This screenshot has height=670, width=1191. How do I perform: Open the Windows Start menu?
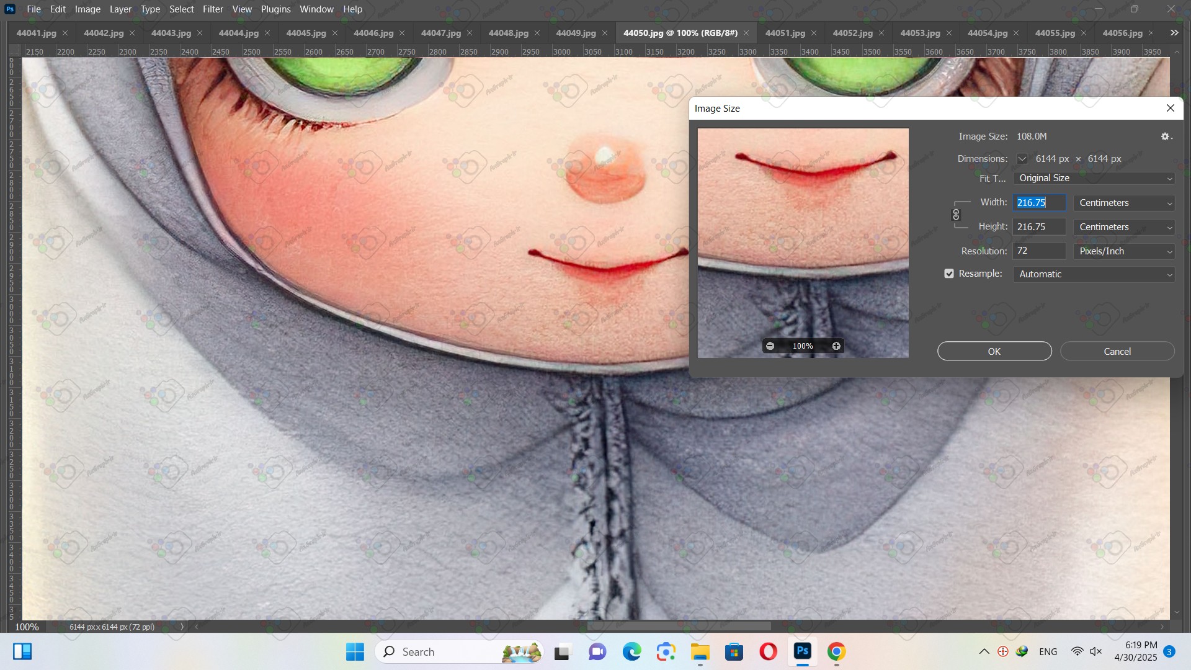[x=355, y=651]
